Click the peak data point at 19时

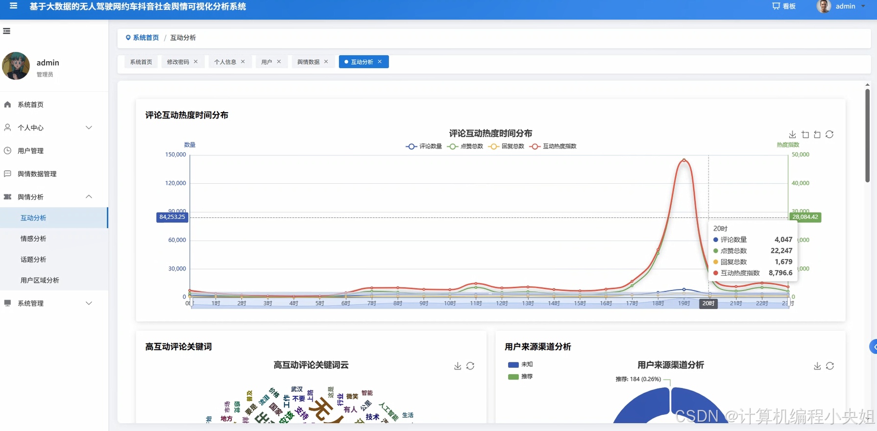pyautogui.click(x=684, y=160)
